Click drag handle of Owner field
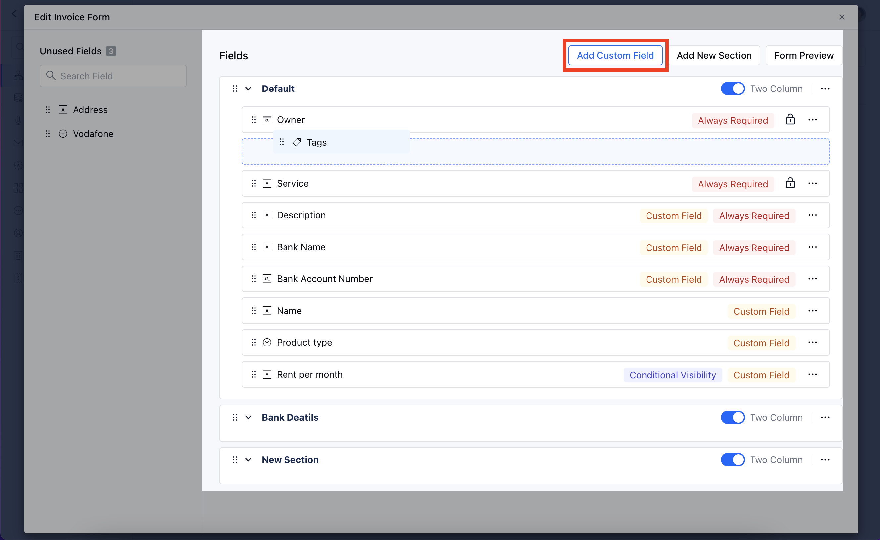Viewport: 880px width, 540px height. (x=254, y=120)
